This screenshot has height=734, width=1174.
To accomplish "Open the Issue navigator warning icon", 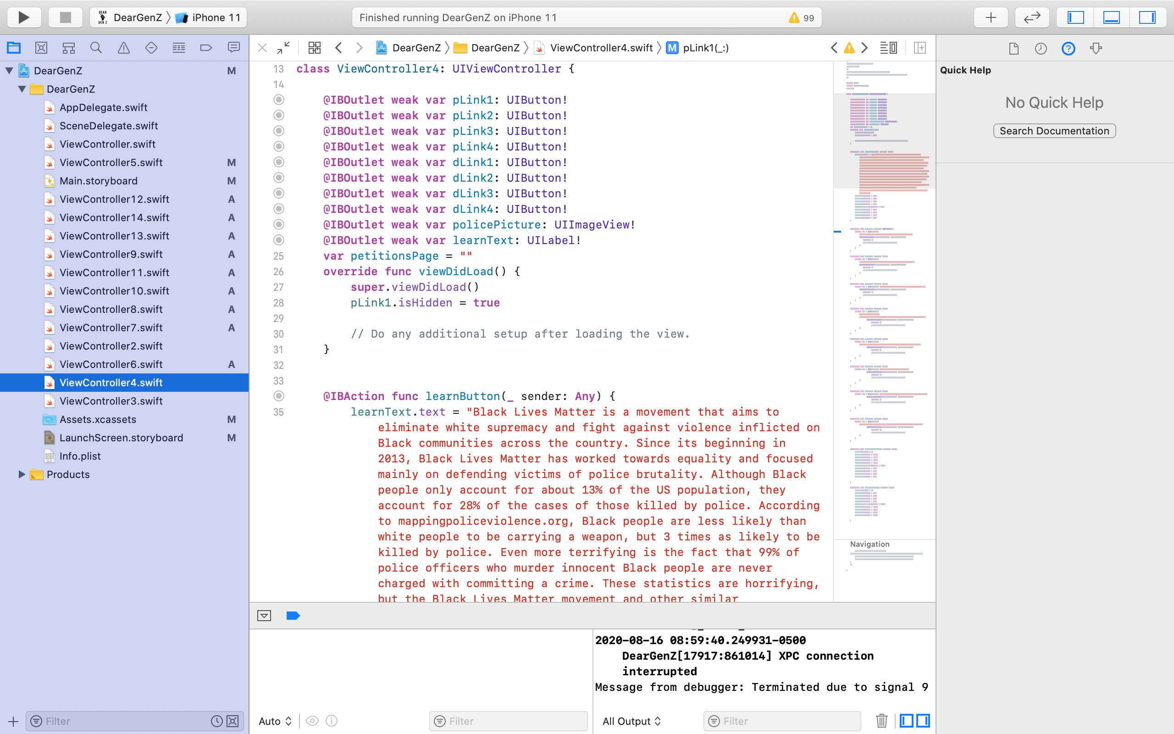I will point(124,48).
